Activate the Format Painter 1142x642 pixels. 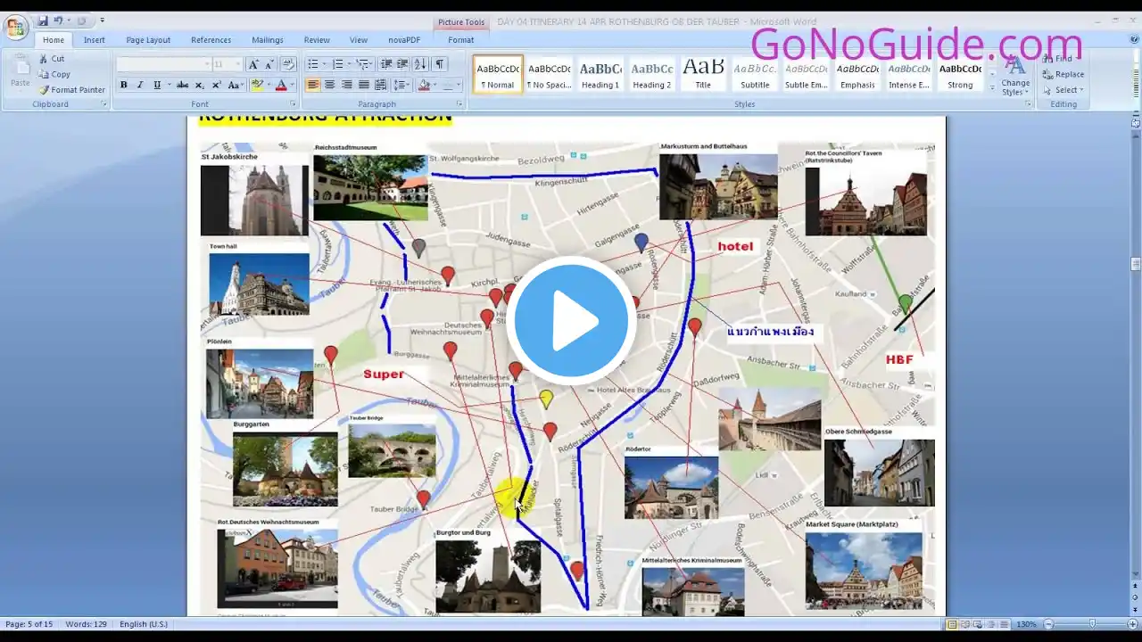point(71,89)
